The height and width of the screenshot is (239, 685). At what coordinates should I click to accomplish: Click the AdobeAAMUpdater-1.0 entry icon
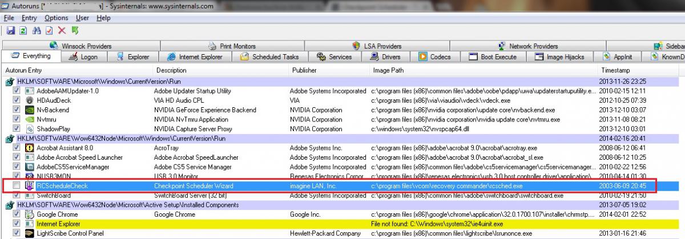tap(30, 91)
